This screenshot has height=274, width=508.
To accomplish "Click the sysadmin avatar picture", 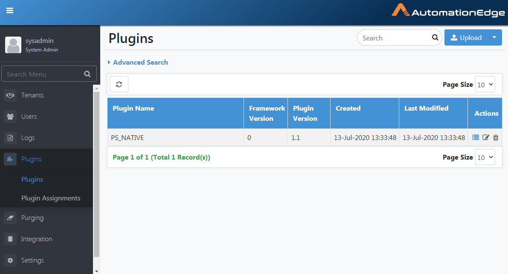I will pyautogui.click(x=13, y=45).
